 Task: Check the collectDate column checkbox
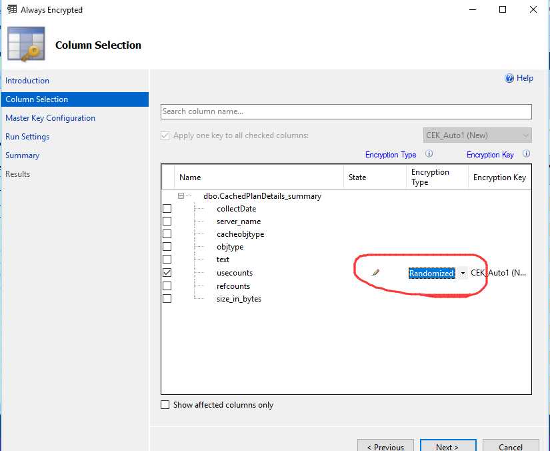coord(167,208)
